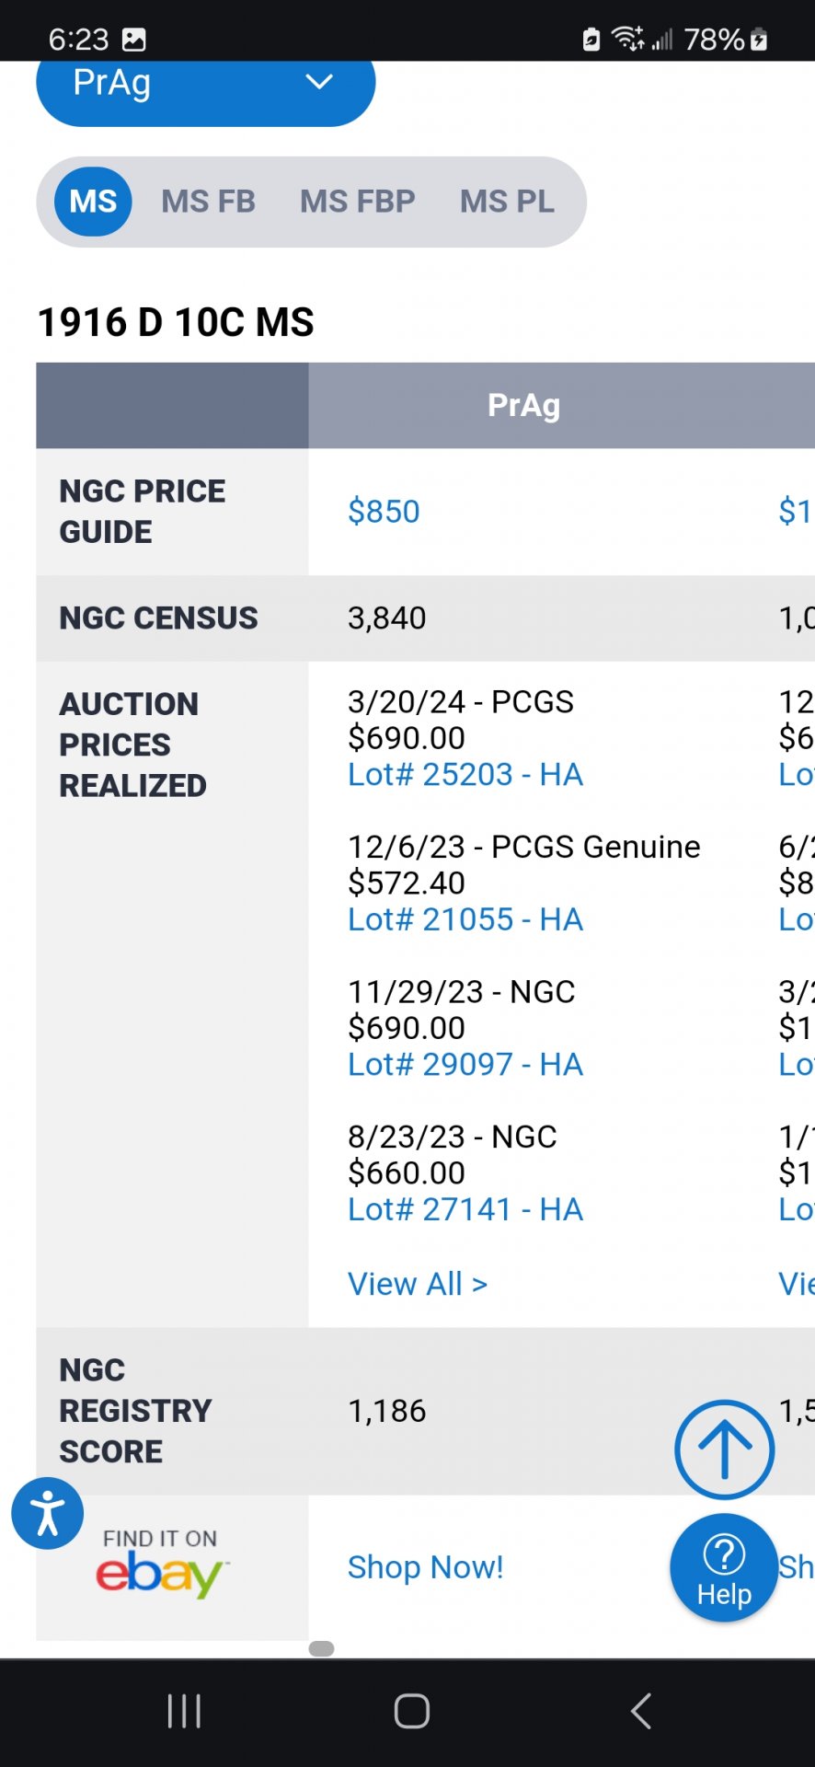This screenshot has height=1767, width=815.
Task: Open auction Lot# 25203 - HA
Action: click(x=465, y=775)
